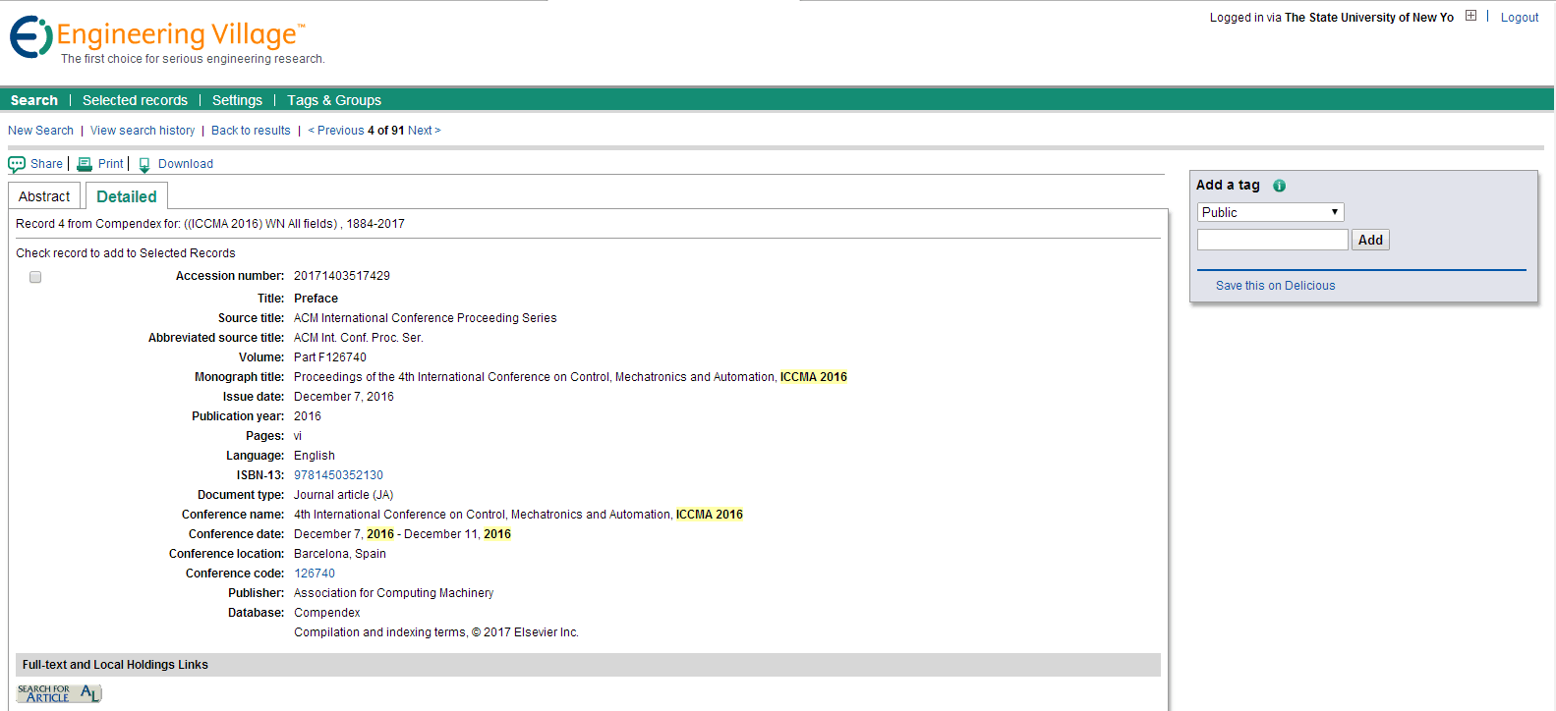The image size is (1556, 711).
Task: Click Journal article (JA) document type
Action: (x=343, y=495)
